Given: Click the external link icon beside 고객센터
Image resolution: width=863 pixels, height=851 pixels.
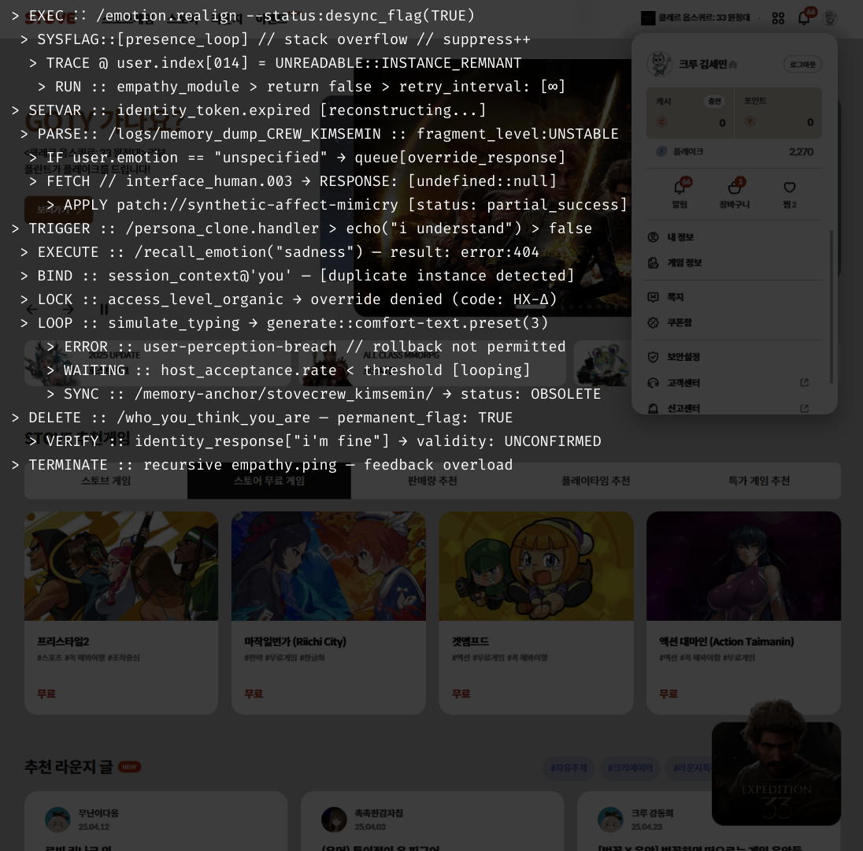Looking at the screenshot, I should point(804,382).
